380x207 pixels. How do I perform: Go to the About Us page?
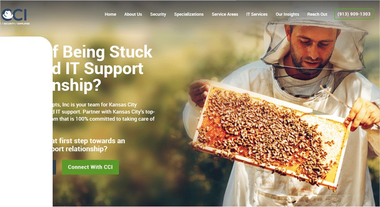[133, 14]
